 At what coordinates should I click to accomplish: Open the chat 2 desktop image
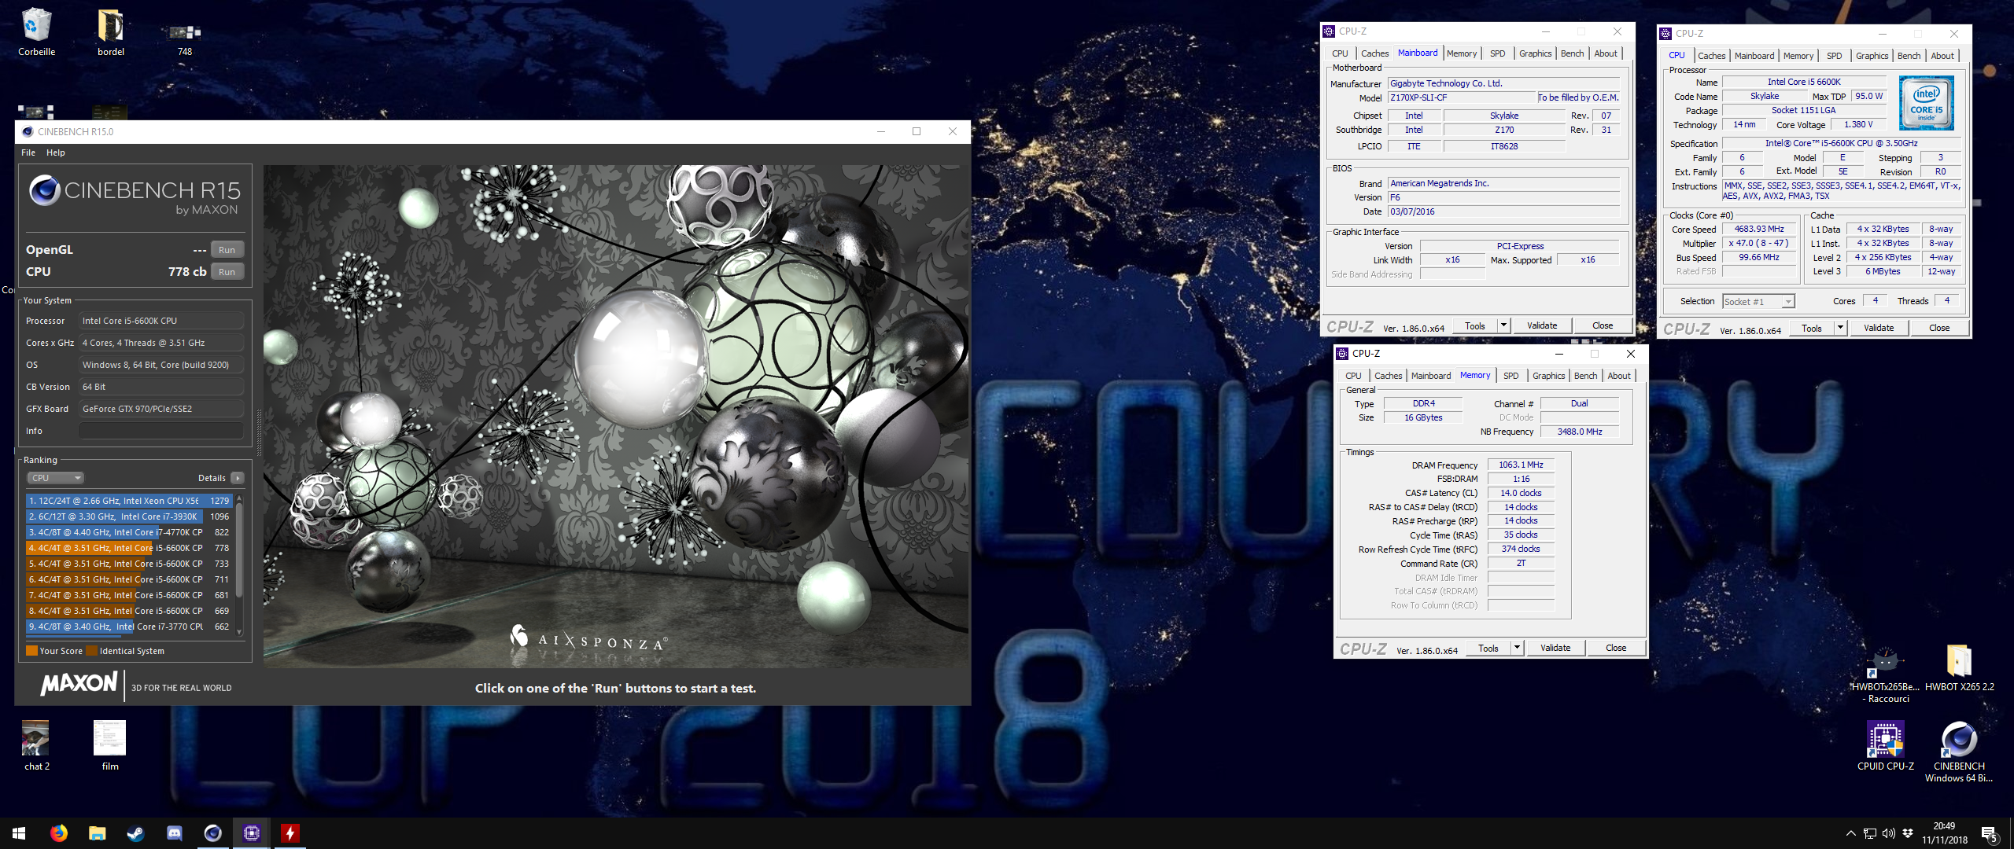[36, 745]
